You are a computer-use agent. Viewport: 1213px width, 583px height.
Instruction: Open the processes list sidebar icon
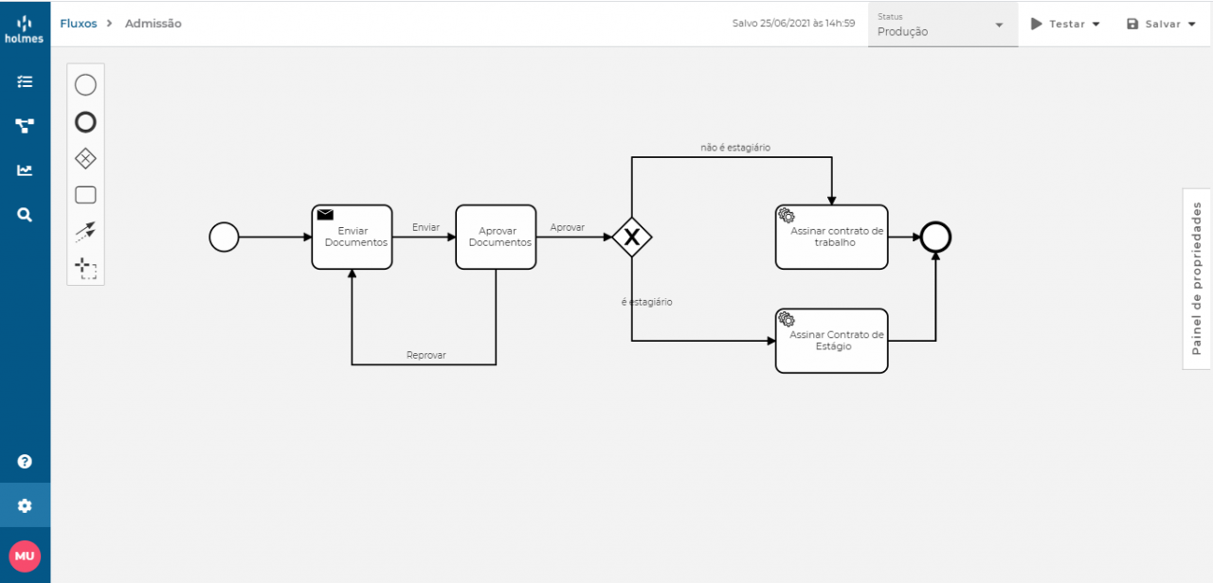25,81
